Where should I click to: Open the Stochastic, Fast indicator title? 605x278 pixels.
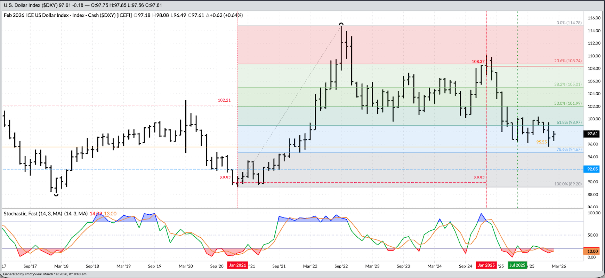click(46, 214)
